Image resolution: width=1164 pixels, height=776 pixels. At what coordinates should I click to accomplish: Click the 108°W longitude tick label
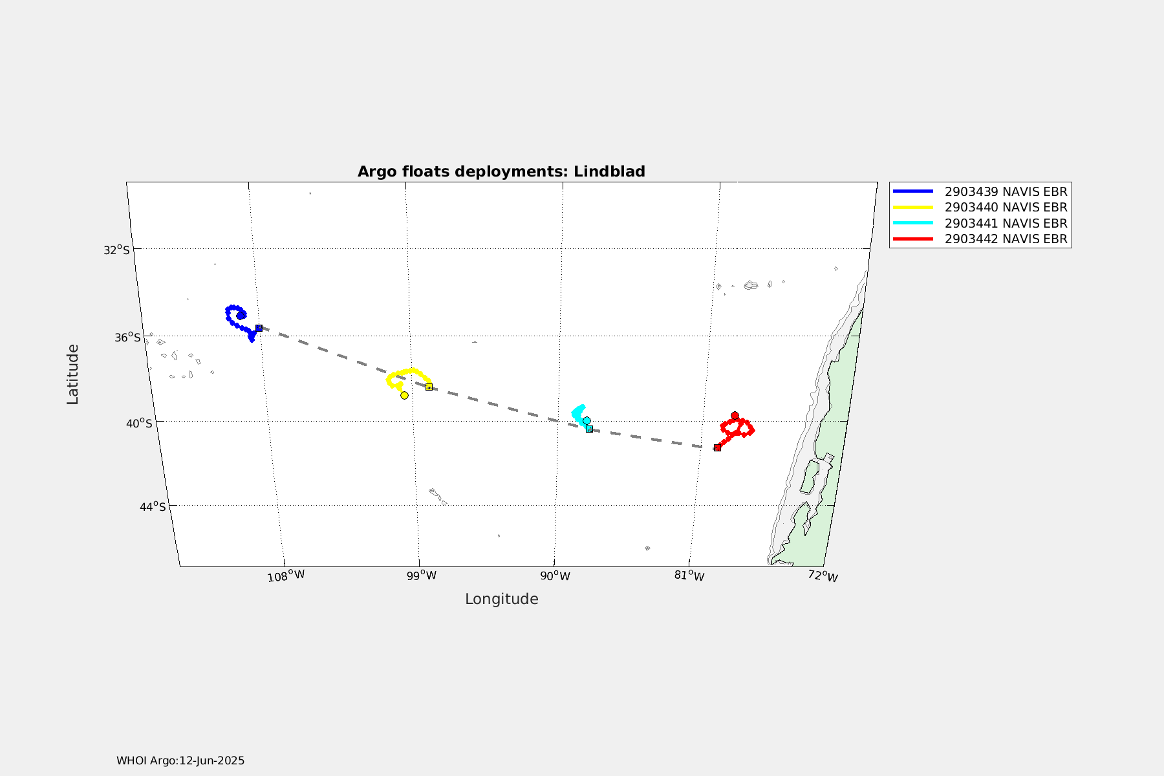pos(286,576)
